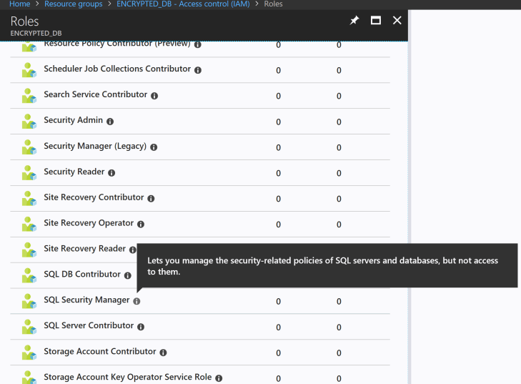Click the Security Reader role icon
This screenshot has width=521, height=384.
click(29, 172)
